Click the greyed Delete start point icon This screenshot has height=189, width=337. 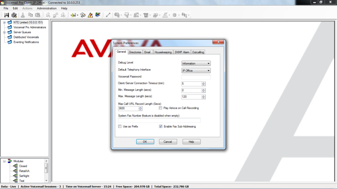coord(63,15)
